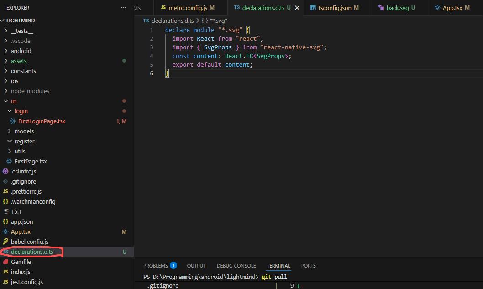Screen dimensions: 483x289
Task: Open the DEBUG CONSOLE panel tab
Action: click(x=236, y=266)
